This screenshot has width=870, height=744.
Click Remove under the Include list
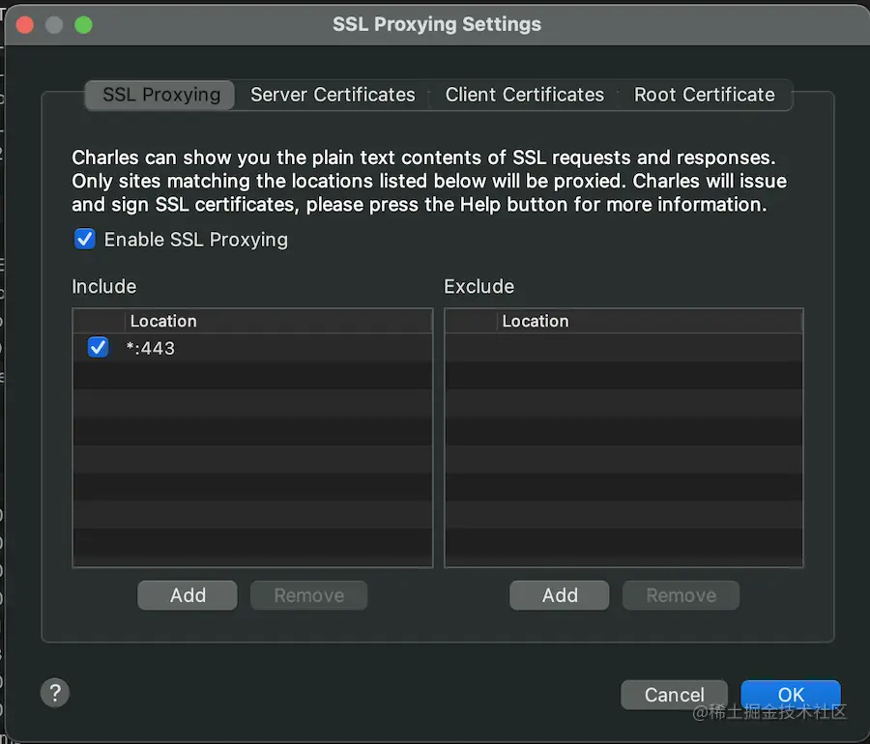point(308,595)
